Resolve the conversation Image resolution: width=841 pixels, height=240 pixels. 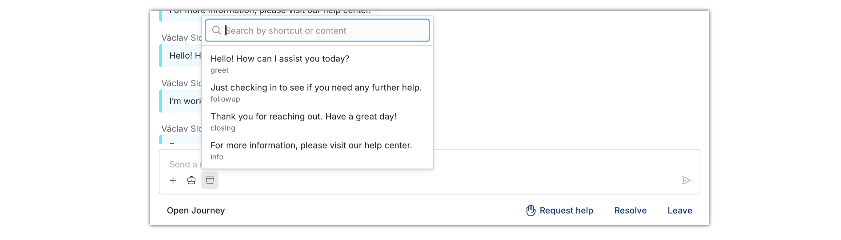(631, 210)
